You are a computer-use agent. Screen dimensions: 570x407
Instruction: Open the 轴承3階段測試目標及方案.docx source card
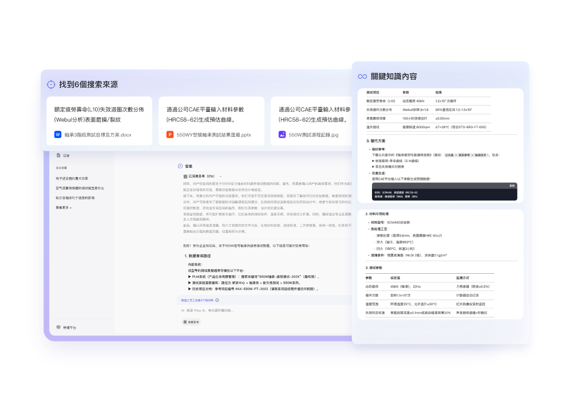click(x=99, y=121)
